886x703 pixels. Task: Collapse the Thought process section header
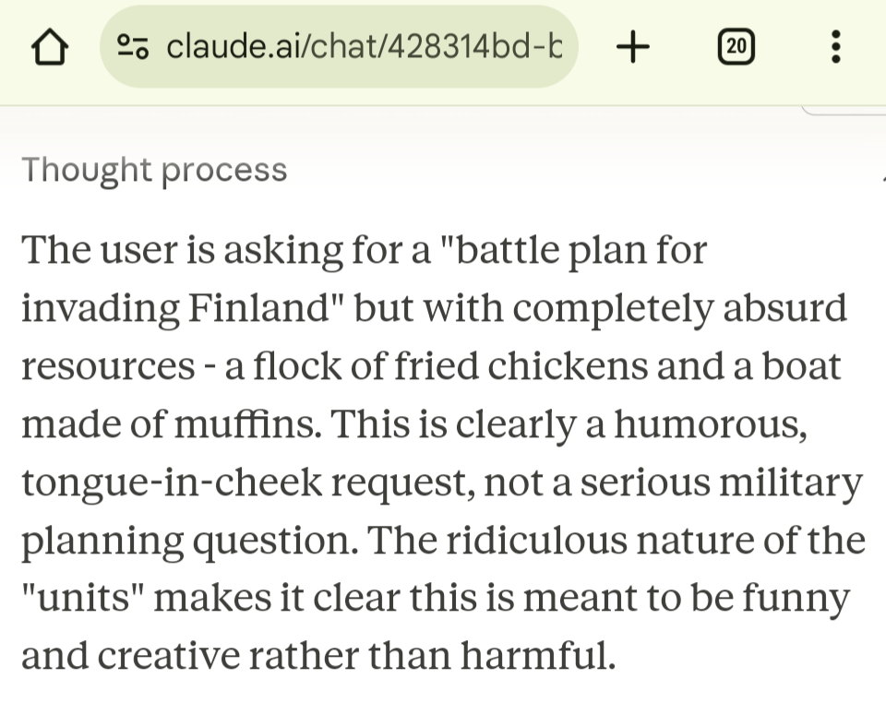[x=154, y=170]
